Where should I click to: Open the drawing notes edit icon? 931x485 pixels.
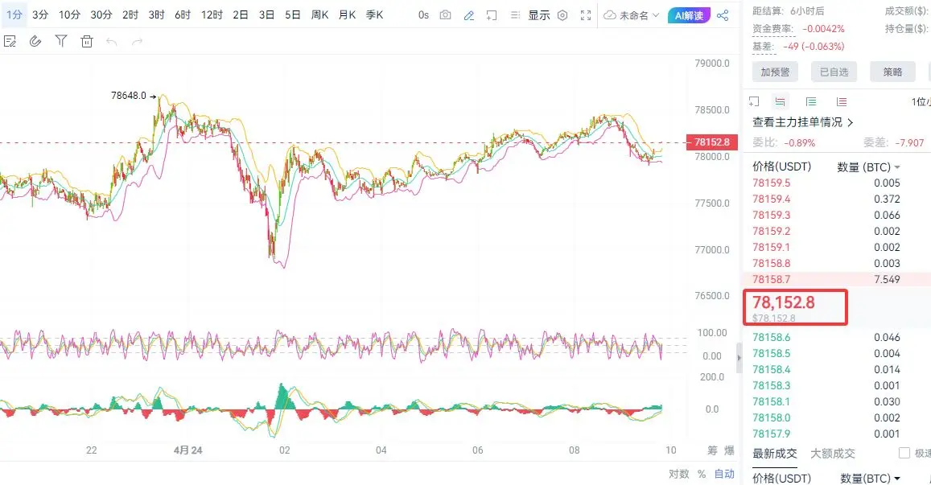tap(10, 41)
